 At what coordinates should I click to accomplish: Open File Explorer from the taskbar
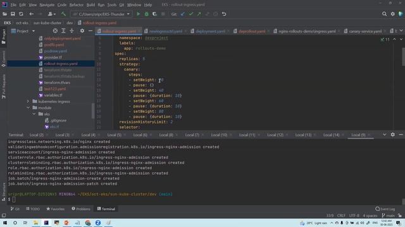(x=35, y=223)
